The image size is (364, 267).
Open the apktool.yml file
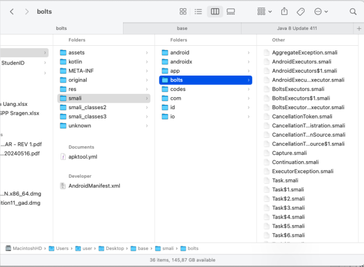tap(82, 157)
